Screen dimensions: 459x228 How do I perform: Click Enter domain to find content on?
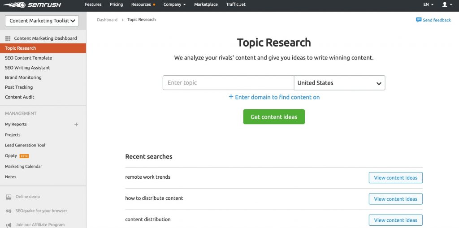pyautogui.click(x=277, y=97)
